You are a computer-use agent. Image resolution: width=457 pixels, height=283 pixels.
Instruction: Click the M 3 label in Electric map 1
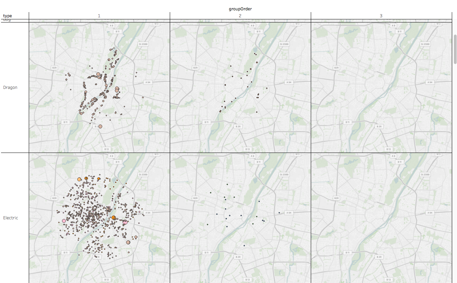156,154
